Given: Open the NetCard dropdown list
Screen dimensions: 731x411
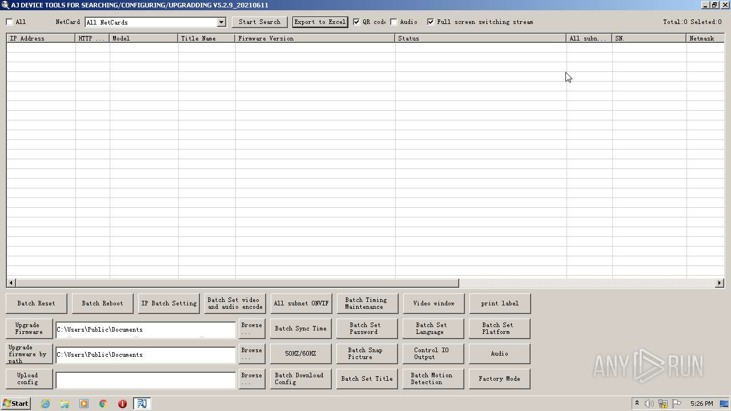Looking at the screenshot, I should pyautogui.click(x=221, y=22).
